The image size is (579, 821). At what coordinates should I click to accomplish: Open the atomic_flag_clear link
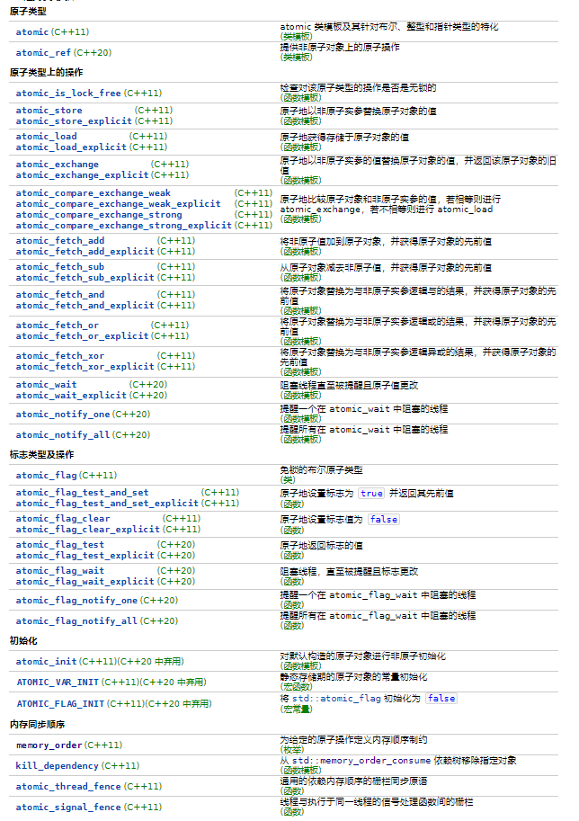(x=63, y=519)
